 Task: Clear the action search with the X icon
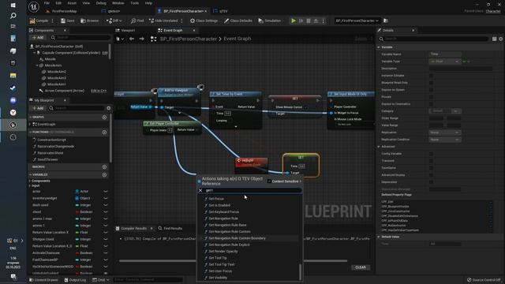tap(200, 191)
